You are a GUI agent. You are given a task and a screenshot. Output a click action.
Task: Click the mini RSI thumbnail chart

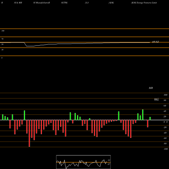point(83,162)
